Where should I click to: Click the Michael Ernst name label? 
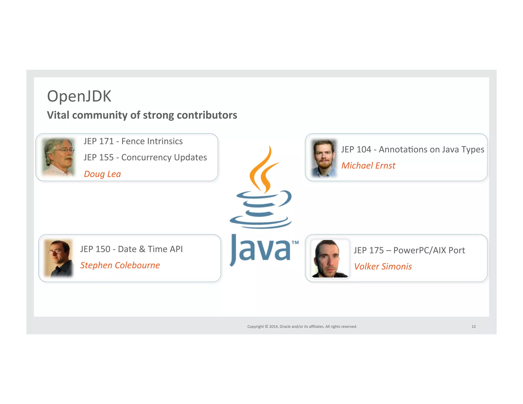368,165
